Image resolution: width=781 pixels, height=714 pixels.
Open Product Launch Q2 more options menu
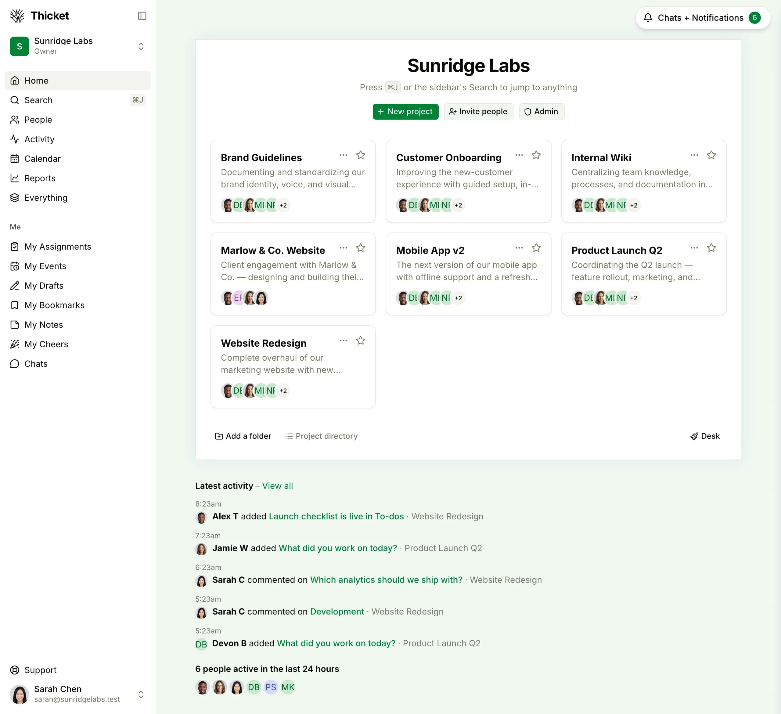click(694, 248)
